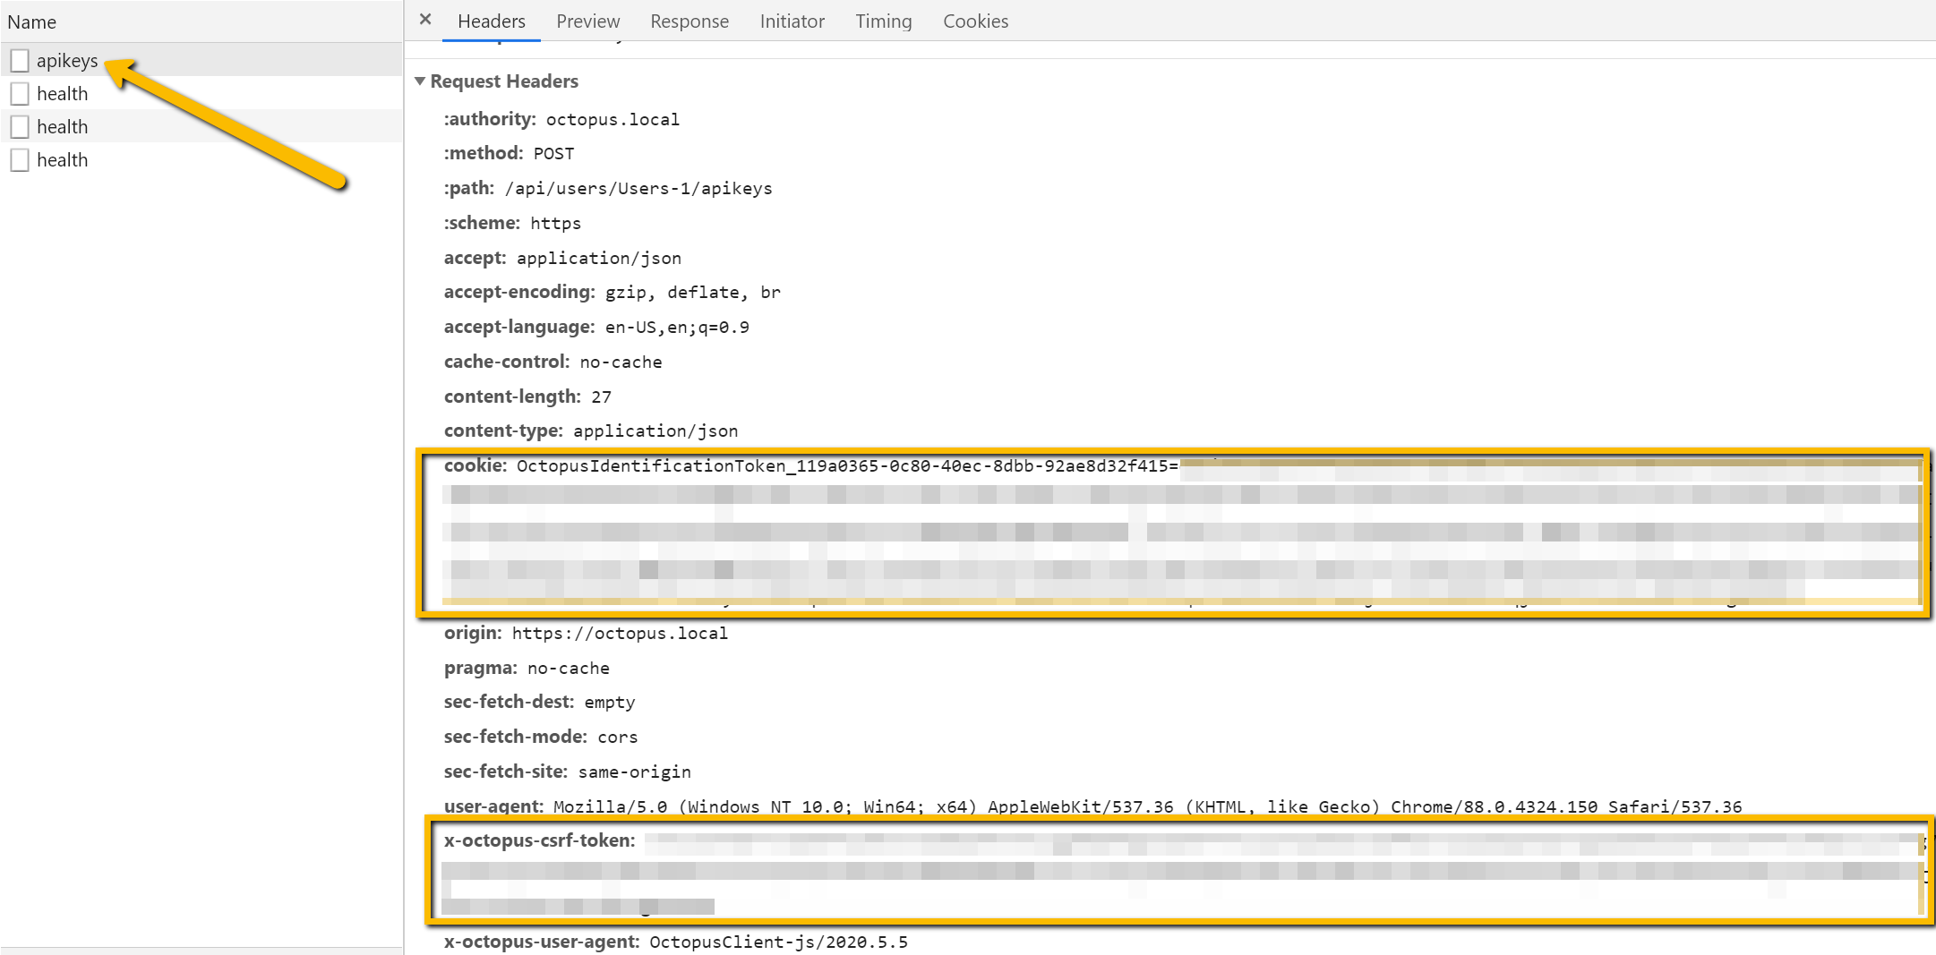1936x955 pixels.
Task: Open the Initiator tab
Action: pos(792,21)
